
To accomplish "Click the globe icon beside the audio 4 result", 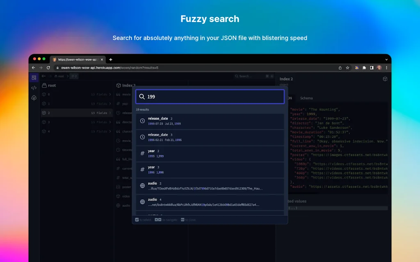I will (142, 202).
